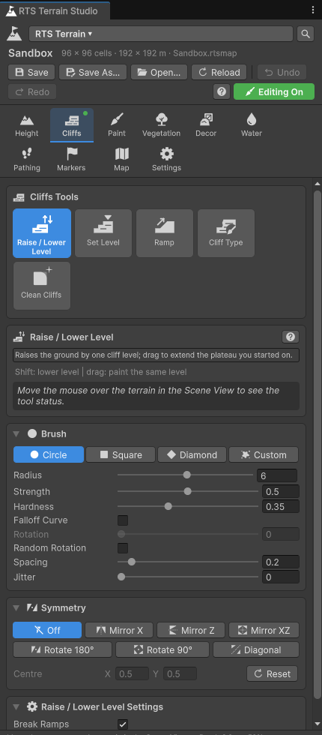
Task: Open the Vegetation tab
Action: (x=162, y=125)
